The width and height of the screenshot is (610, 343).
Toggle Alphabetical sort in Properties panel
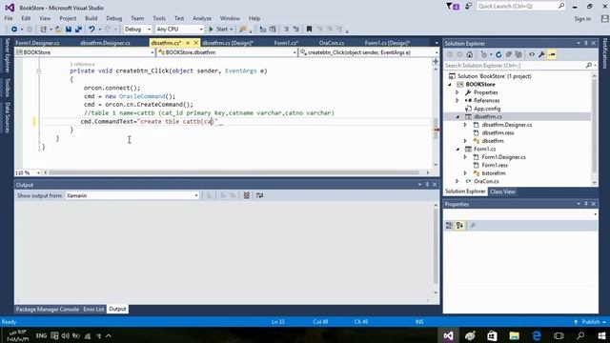coord(459,226)
